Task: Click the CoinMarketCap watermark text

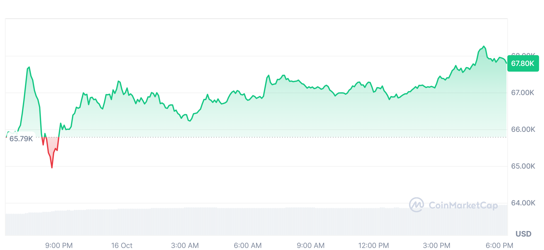Action: [x=463, y=205]
